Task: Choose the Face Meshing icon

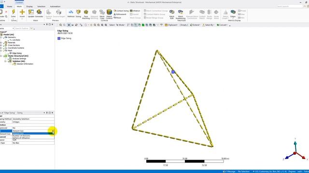Action: click(x=86, y=12)
